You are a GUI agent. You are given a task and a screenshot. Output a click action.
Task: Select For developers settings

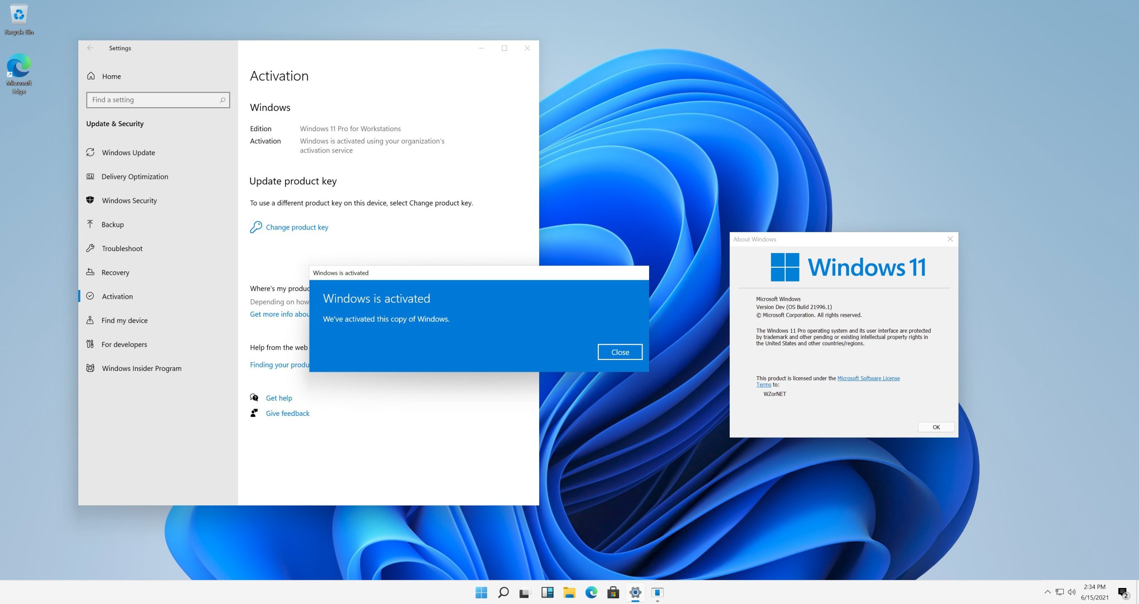[124, 344]
